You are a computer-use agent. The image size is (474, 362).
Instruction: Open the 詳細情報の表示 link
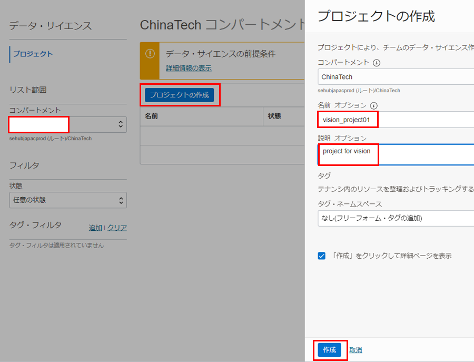click(189, 68)
